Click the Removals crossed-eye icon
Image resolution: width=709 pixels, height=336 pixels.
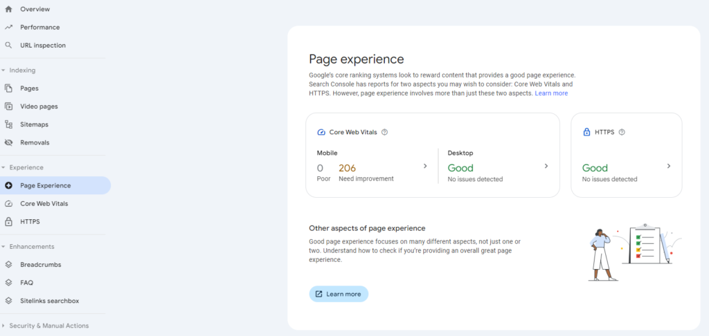click(8, 142)
